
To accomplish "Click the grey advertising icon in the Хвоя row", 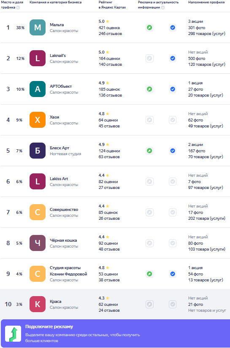I will pyautogui.click(x=150, y=120).
